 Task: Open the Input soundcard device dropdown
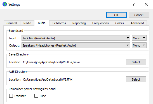point(76,38)
